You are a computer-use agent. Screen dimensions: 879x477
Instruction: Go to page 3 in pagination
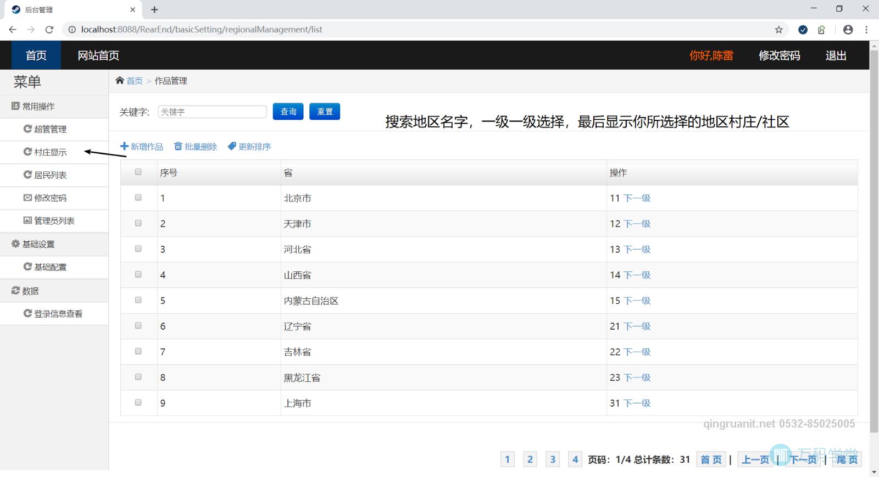tap(553, 459)
